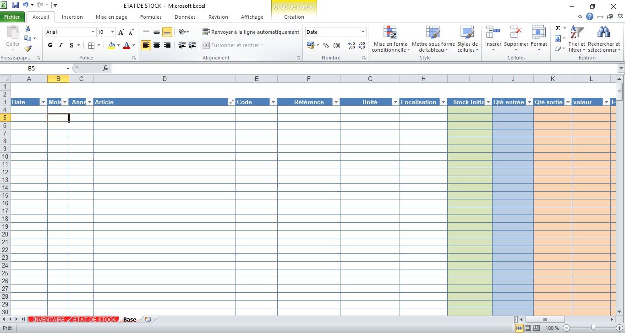Image resolution: width=625 pixels, height=333 pixels.
Task: Click Renvoyer à la ligne automatiquement
Action: point(251,32)
